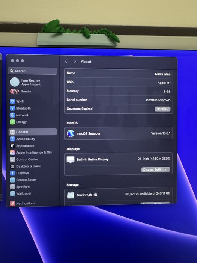Go forward with the right chevron
This screenshot has width=197, height=263.
[75, 62]
